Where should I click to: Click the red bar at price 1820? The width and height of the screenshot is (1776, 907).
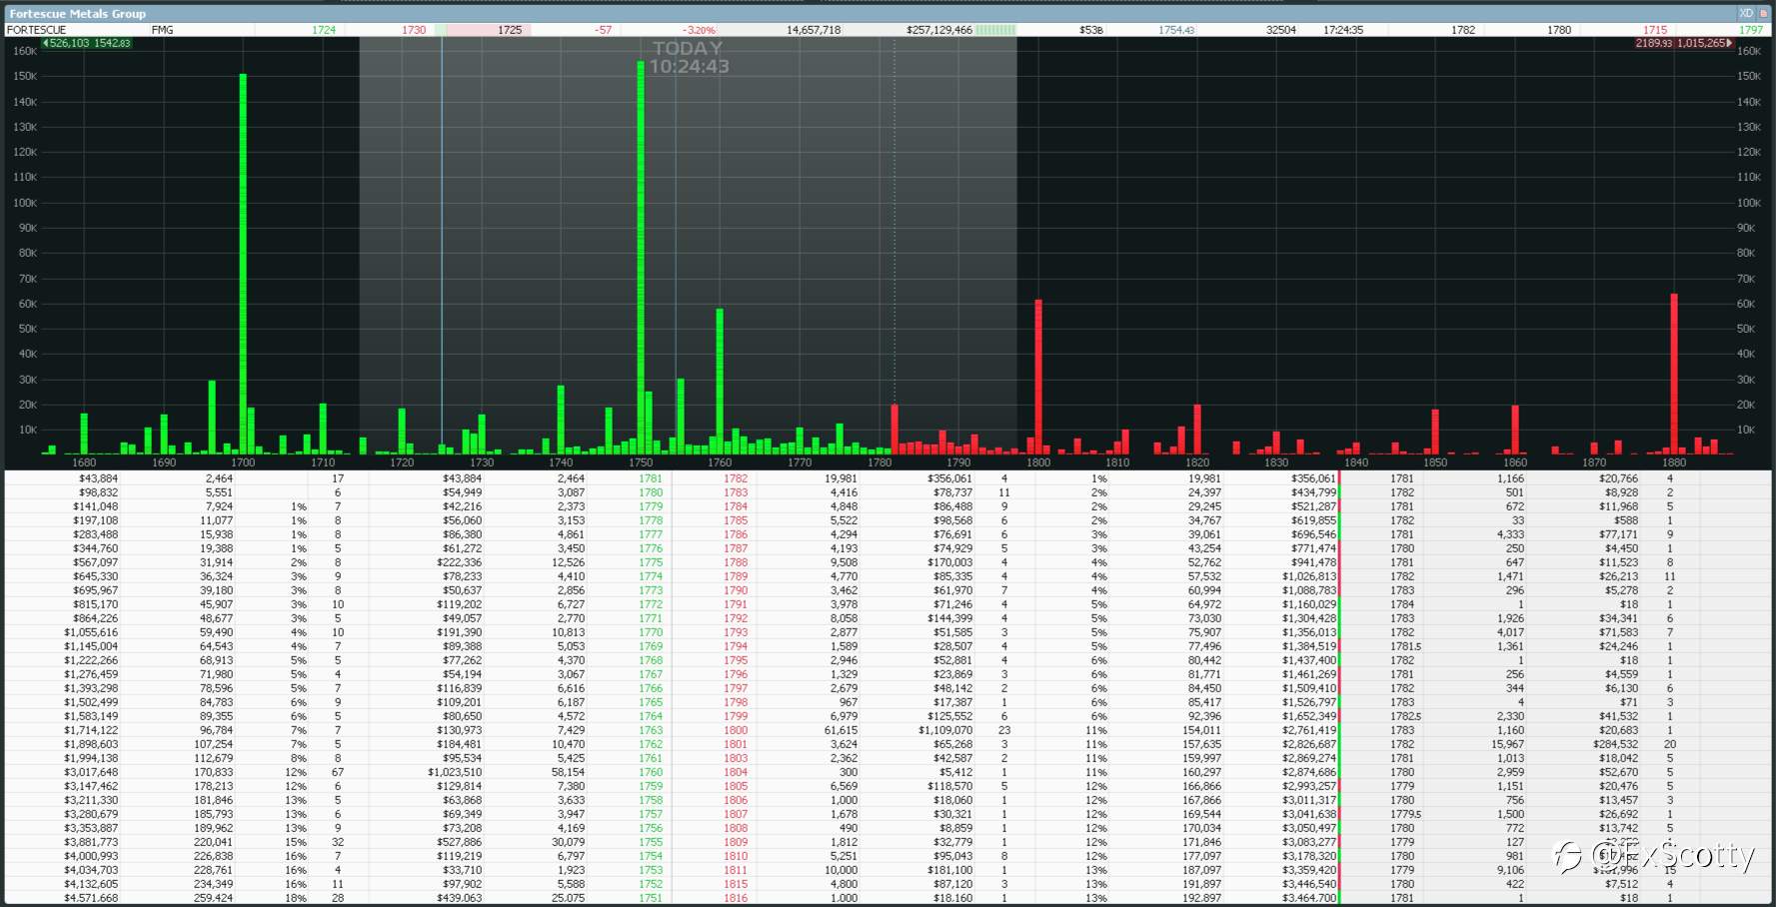pyautogui.click(x=1197, y=430)
